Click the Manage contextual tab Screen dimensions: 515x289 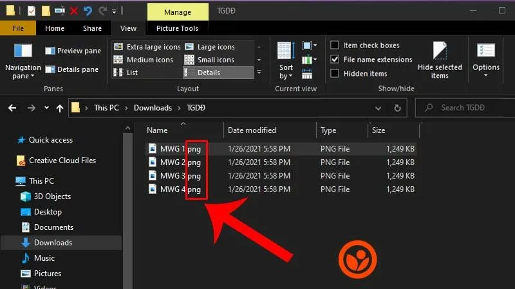178,12
